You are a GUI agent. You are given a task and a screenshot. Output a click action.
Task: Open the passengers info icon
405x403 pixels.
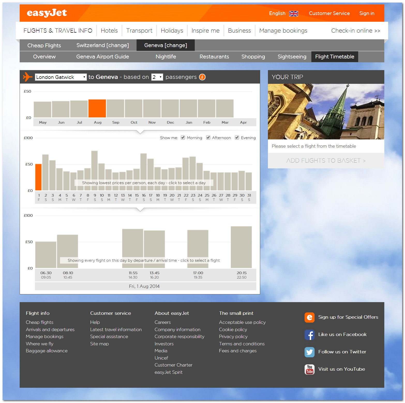tap(202, 77)
